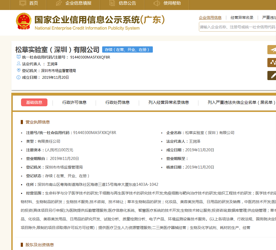Viewport: 276px width, 250px height.
Task: Click the header credit code 91440300MA5FXXQF8R
Action: click(x=90, y=57)
